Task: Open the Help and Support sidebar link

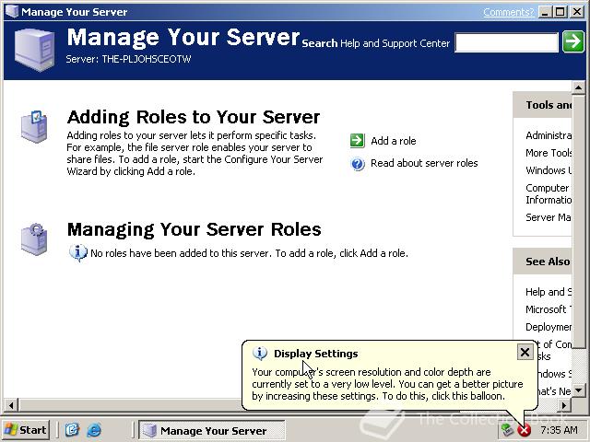Action: (549, 292)
